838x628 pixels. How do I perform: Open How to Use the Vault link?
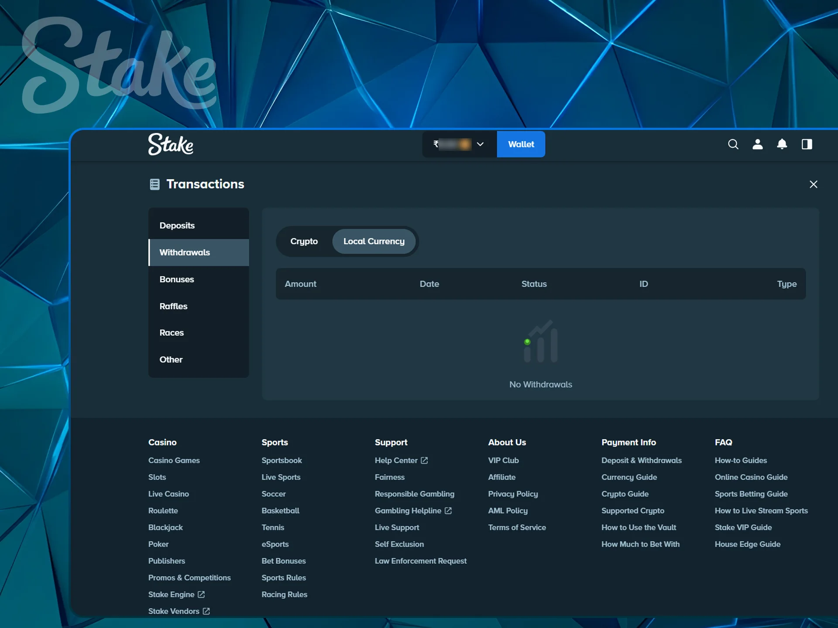[x=639, y=528]
